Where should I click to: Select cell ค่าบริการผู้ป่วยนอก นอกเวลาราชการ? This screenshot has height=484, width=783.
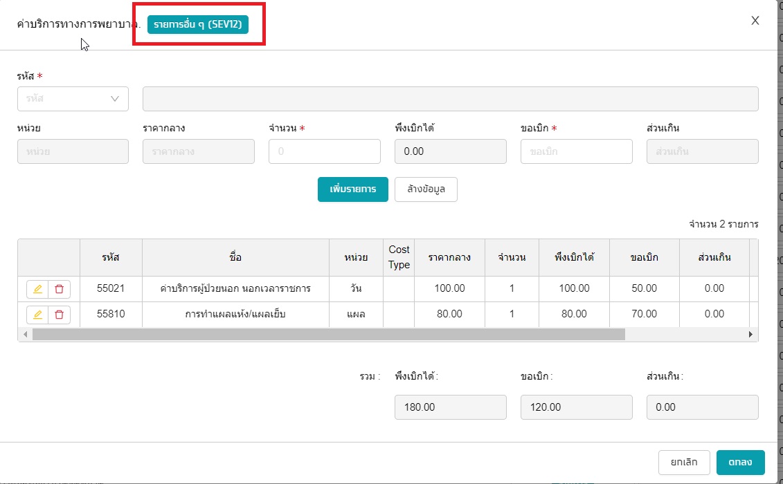(x=235, y=288)
